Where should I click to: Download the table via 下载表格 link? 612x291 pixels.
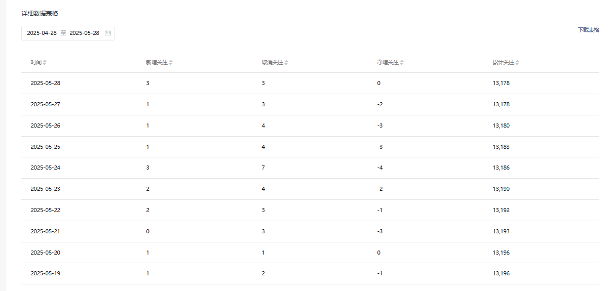[x=588, y=30]
